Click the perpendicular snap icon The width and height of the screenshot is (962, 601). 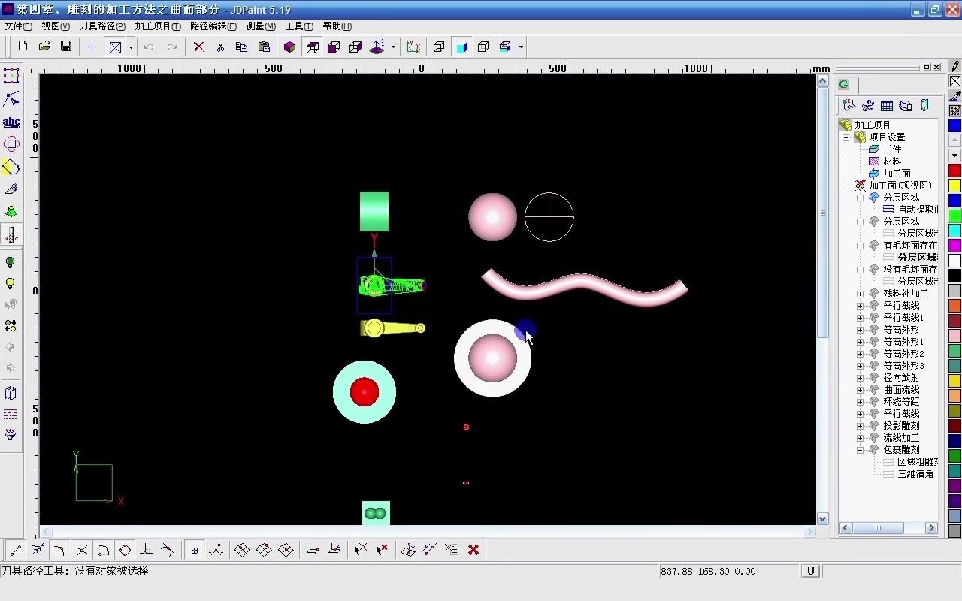tap(147, 550)
